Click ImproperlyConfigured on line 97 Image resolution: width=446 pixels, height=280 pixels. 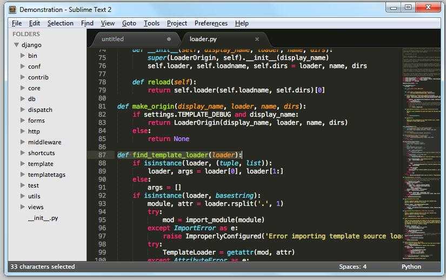pyautogui.click(x=223, y=236)
